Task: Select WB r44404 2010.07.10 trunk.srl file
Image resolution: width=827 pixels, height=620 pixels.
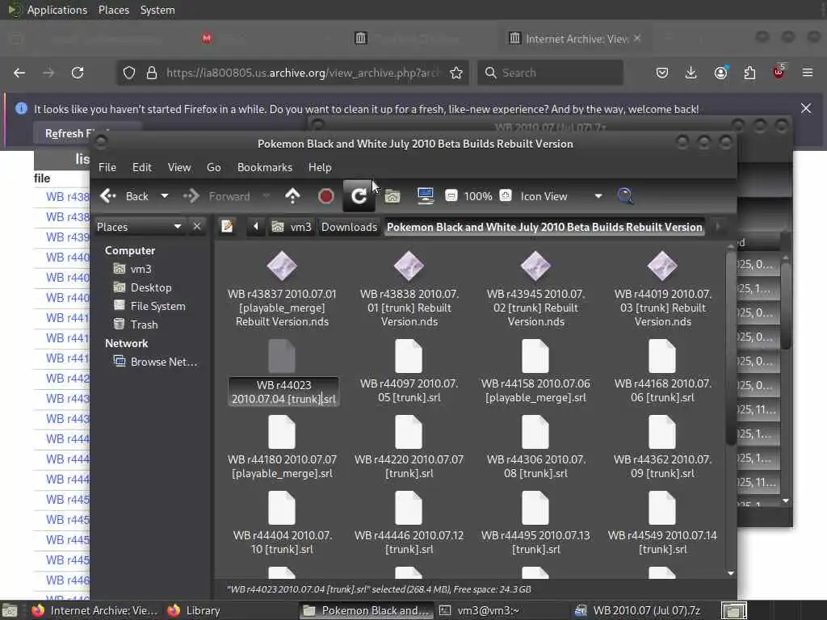Action: (282, 524)
